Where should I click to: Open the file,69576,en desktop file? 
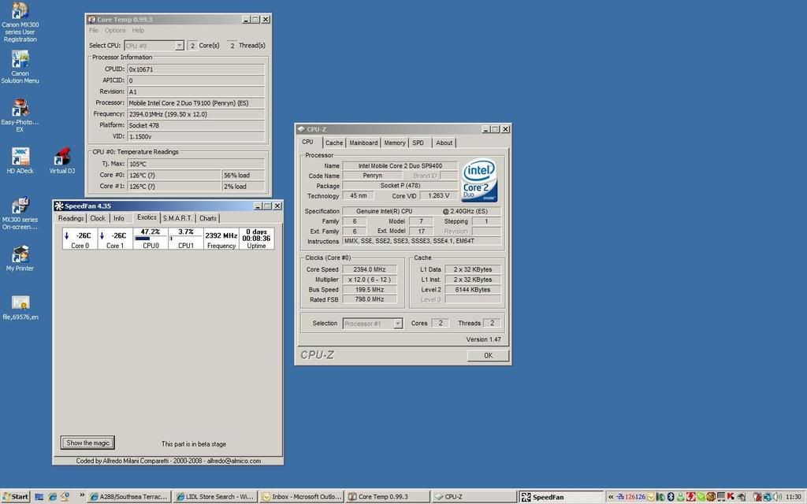[x=20, y=303]
